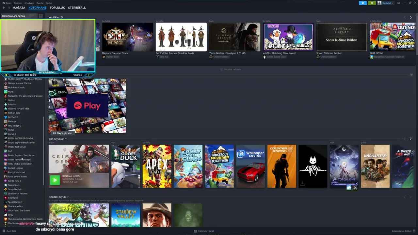Click Yeni bir raf ekle
Screen dimensions: 418x235
click(x=231, y=69)
